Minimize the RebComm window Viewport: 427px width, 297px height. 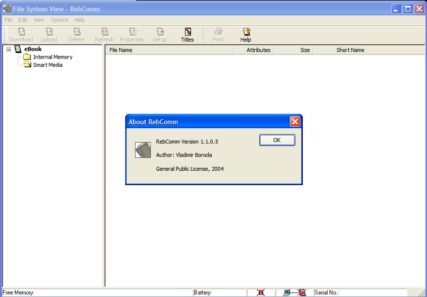[396, 9]
